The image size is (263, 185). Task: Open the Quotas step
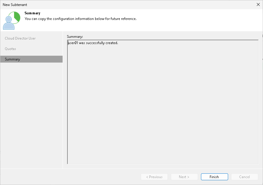click(x=10, y=49)
